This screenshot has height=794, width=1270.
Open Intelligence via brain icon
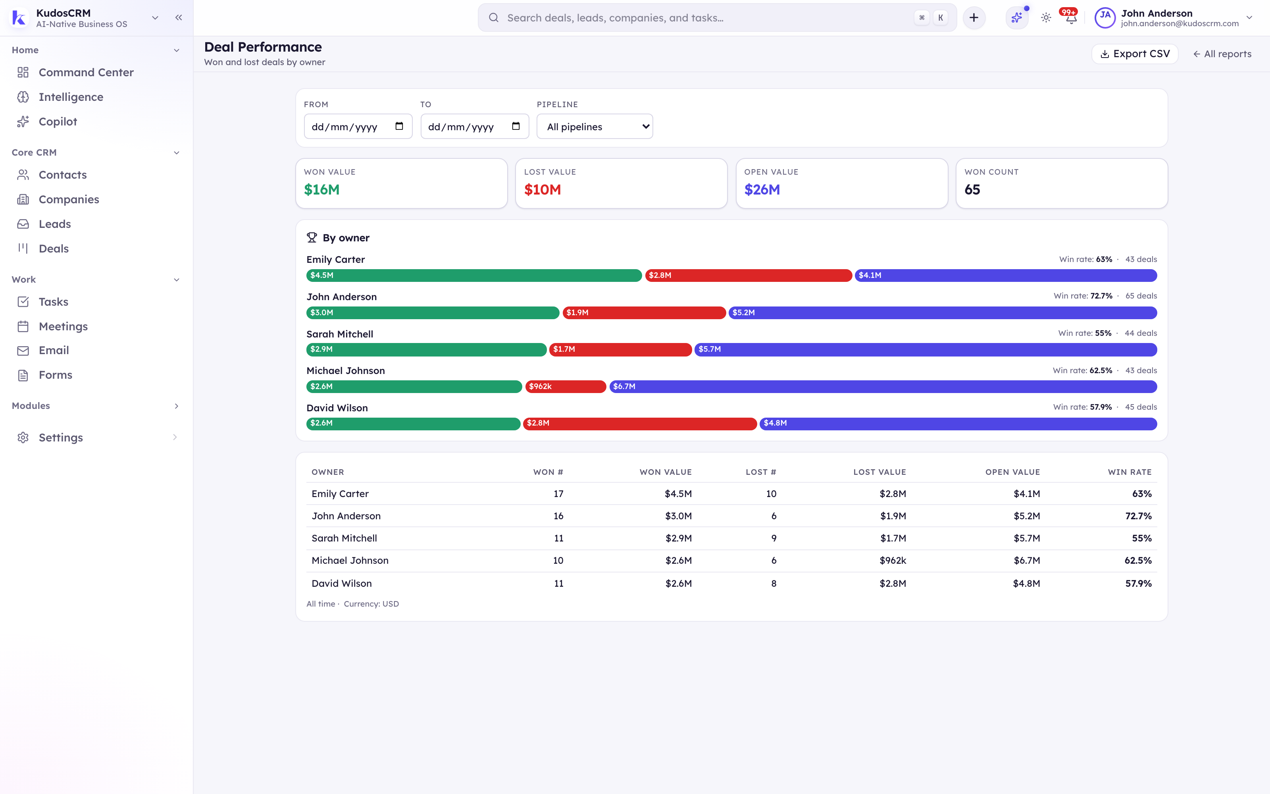coord(23,97)
